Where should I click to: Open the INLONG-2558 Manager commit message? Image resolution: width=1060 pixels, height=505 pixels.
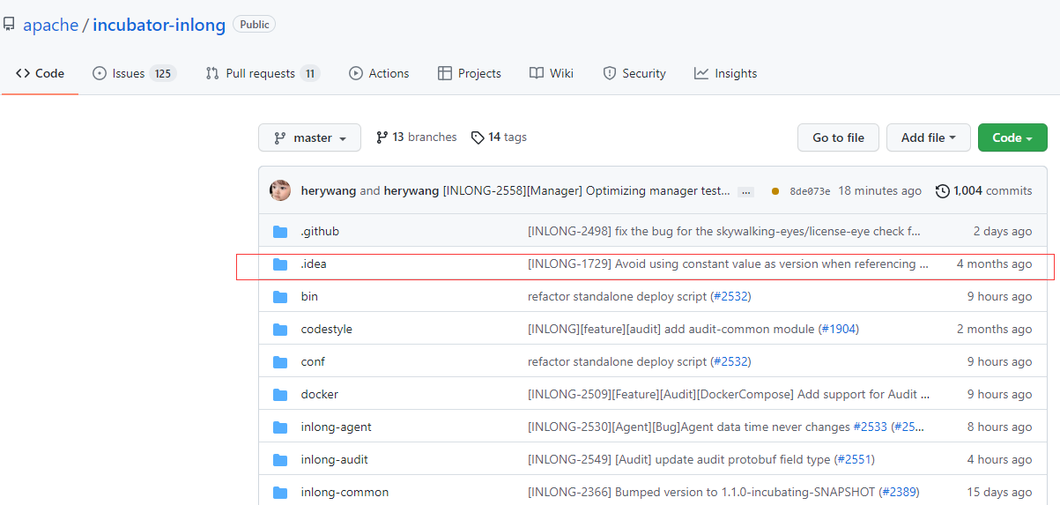(586, 190)
